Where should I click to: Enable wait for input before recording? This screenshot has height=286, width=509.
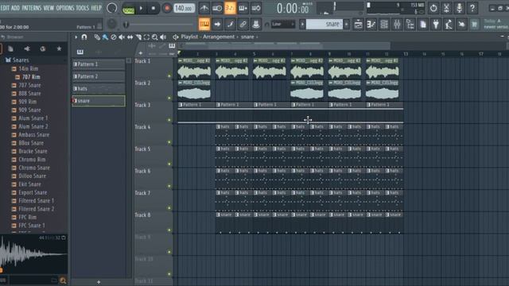[x=217, y=8]
